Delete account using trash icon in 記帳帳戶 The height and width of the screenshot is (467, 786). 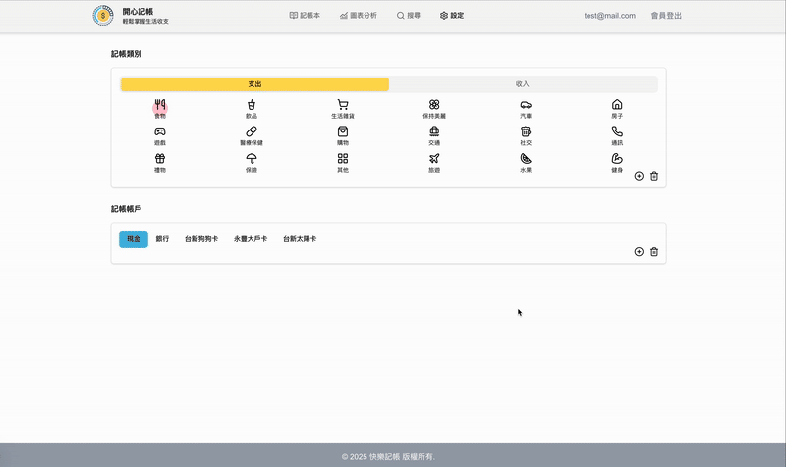[x=654, y=252]
